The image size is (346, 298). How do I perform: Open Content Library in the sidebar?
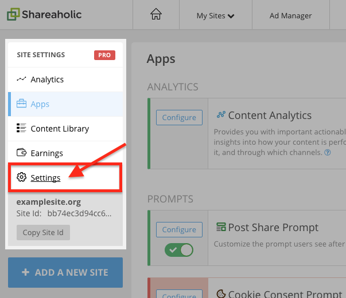coord(65,129)
